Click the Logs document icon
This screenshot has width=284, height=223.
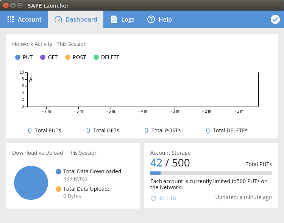tap(114, 19)
